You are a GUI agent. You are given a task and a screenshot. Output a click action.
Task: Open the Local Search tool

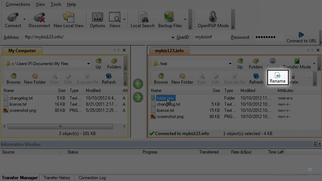[x=142, y=20]
